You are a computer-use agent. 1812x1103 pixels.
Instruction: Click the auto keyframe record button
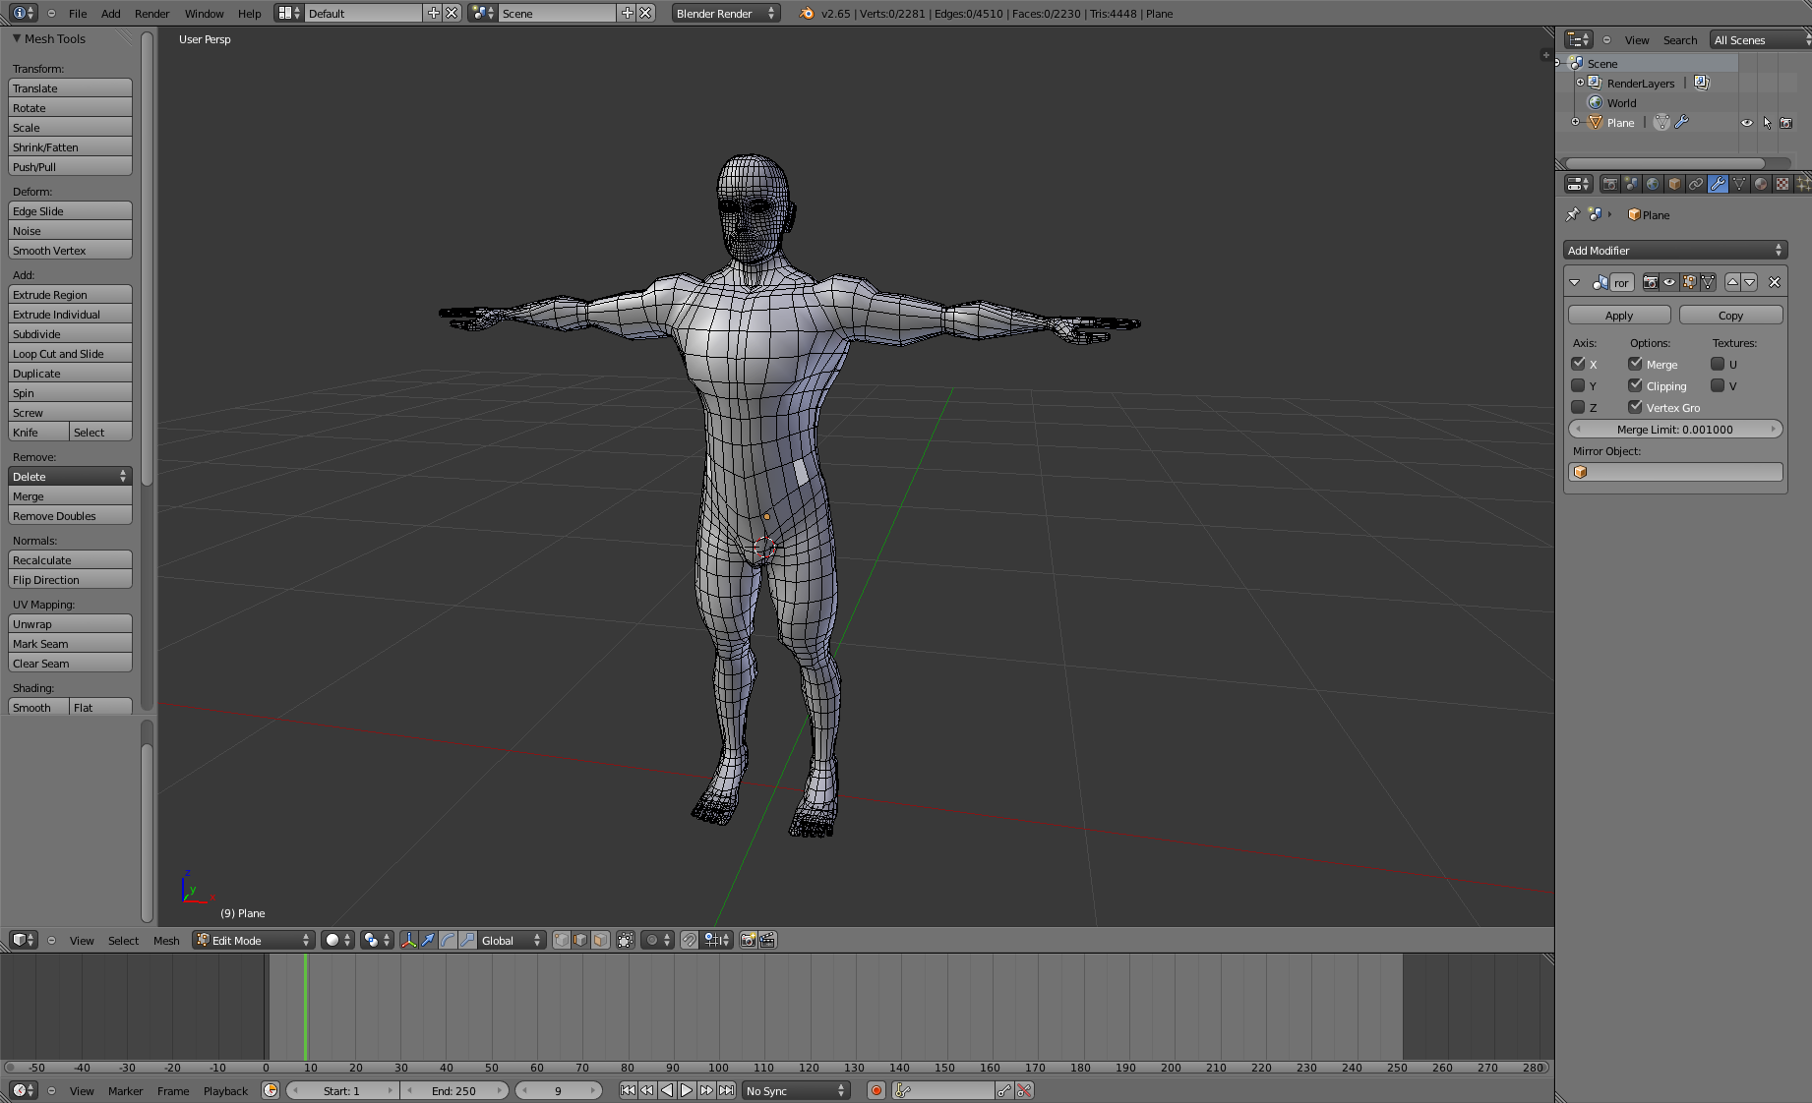[x=876, y=1090]
